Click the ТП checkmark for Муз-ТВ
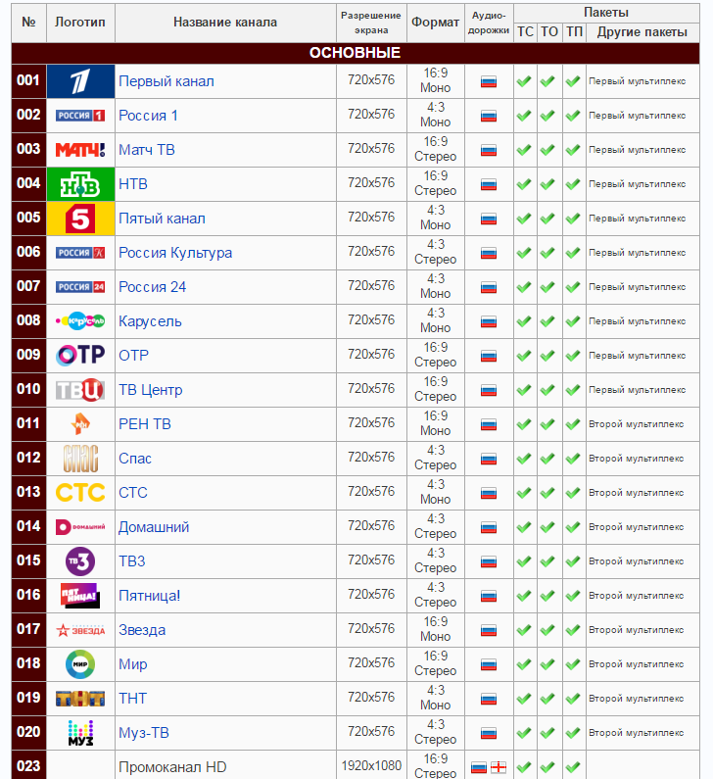 573,733
